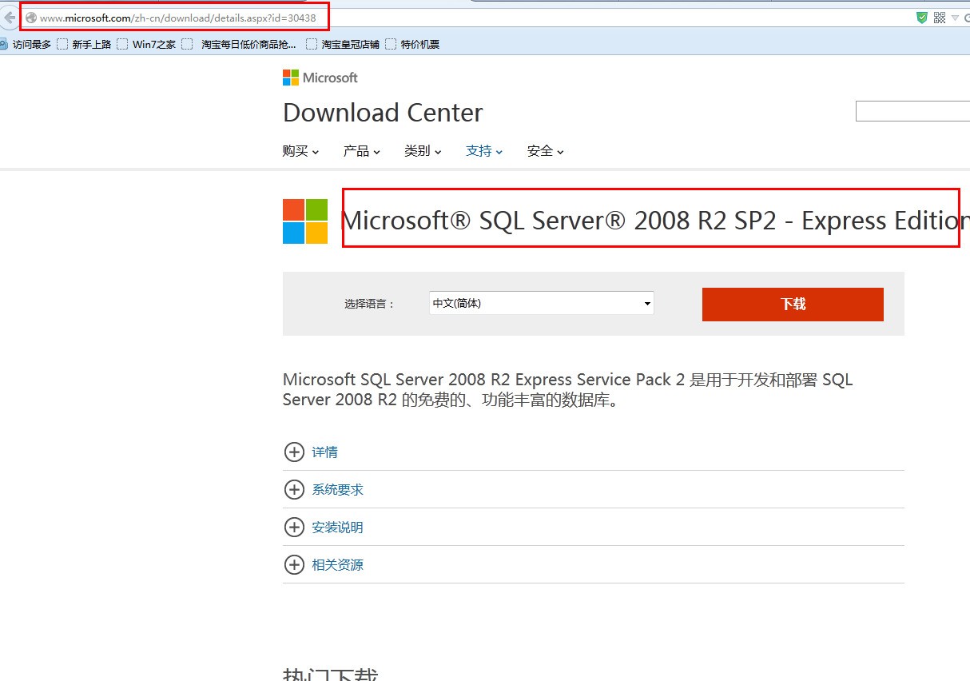This screenshot has width=970, height=681.
Task: Click the 相关资源 link text
Action: pyautogui.click(x=337, y=565)
